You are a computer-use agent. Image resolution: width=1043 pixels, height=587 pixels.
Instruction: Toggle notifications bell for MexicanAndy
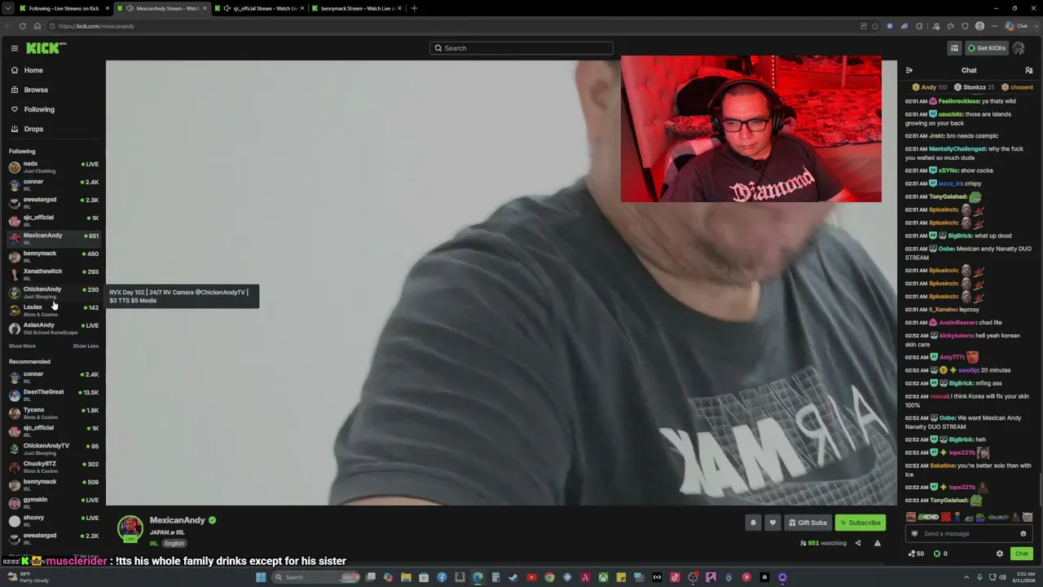753,523
